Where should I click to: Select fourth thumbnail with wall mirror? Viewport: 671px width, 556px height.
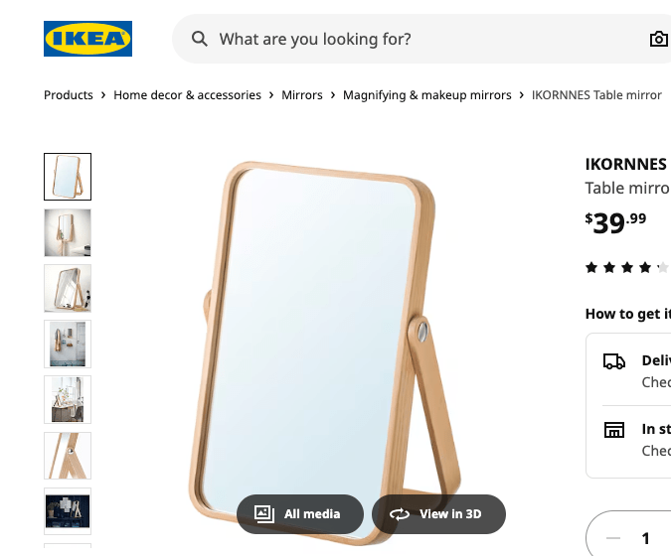[x=68, y=344]
